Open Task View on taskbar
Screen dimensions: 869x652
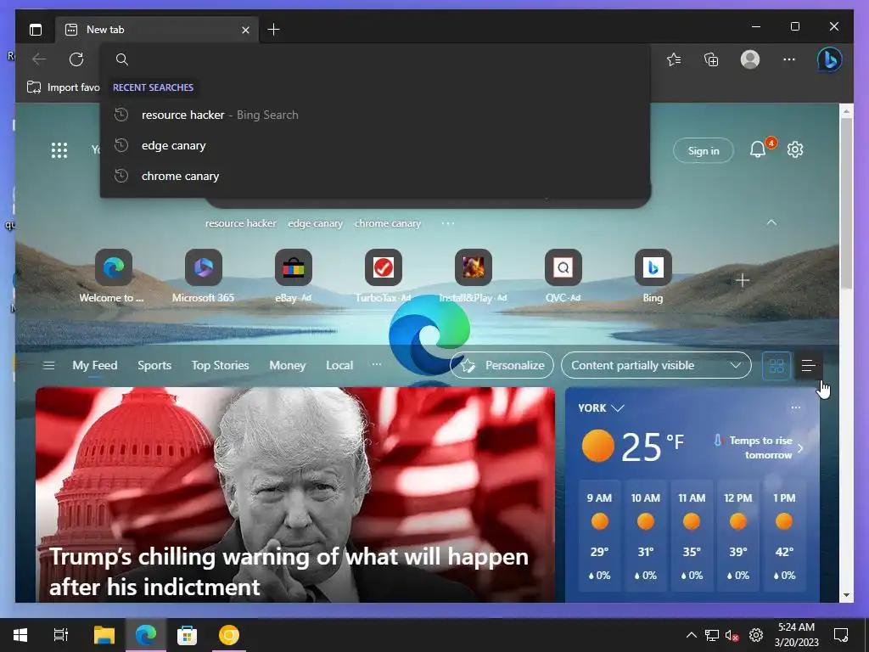pyautogui.click(x=61, y=635)
